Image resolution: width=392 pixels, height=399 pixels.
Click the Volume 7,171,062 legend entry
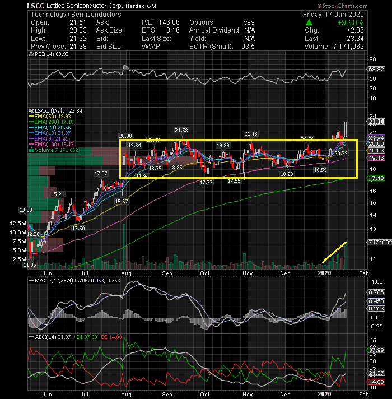54,150
